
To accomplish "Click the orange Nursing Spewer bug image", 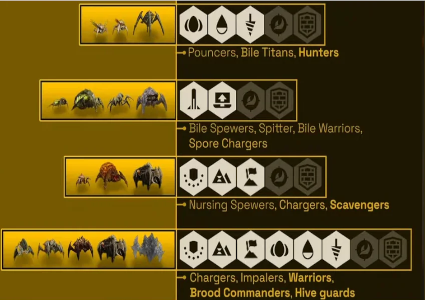I will [x=112, y=175].
